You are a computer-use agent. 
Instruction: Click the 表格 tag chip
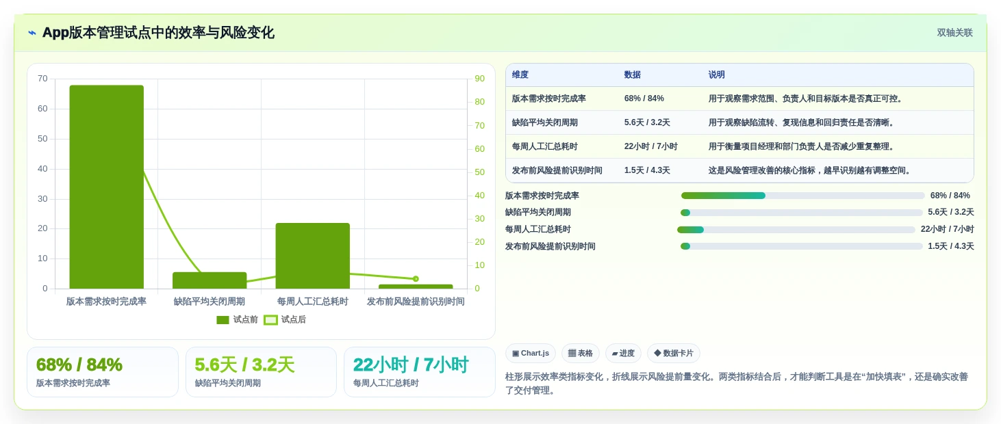coord(581,354)
